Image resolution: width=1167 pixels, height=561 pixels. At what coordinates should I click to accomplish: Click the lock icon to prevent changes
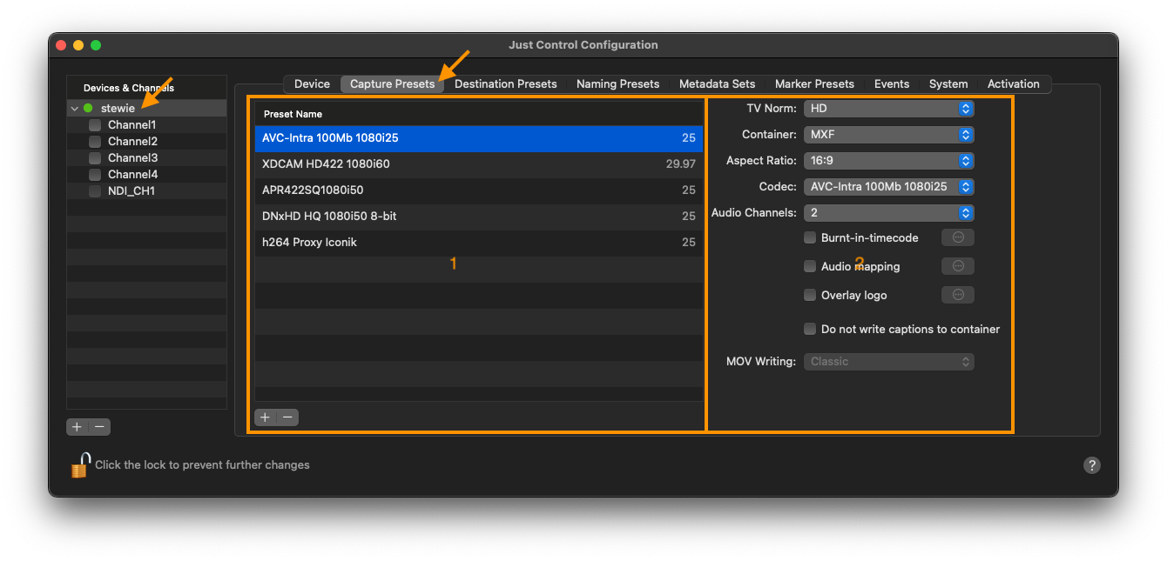80,465
